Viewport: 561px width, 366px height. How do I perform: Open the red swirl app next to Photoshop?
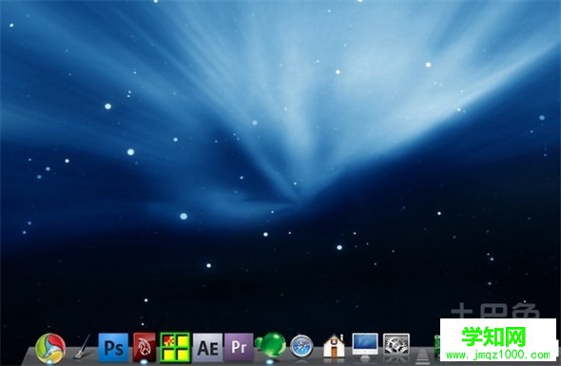click(145, 347)
